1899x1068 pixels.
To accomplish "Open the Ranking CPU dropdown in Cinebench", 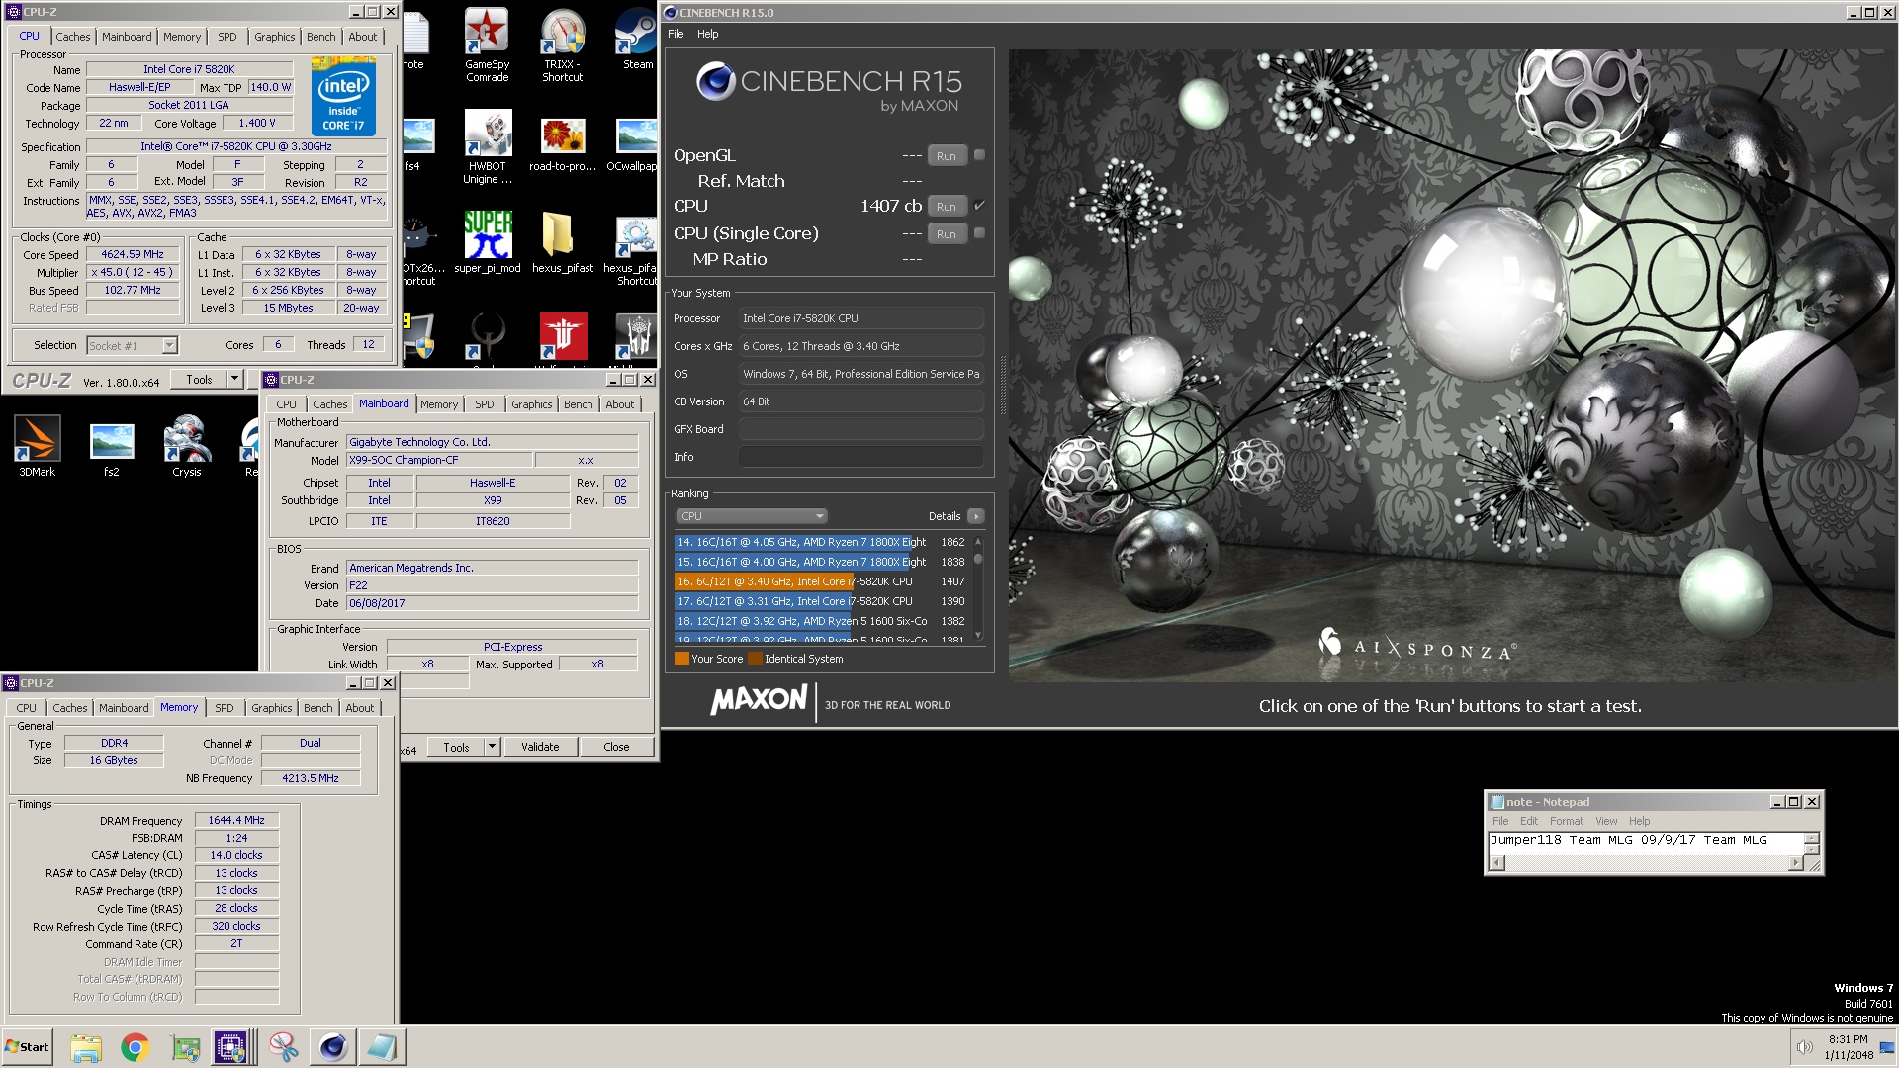I will click(752, 516).
